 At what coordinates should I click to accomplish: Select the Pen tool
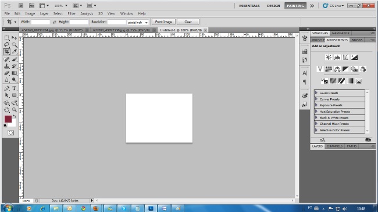point(7,88)
